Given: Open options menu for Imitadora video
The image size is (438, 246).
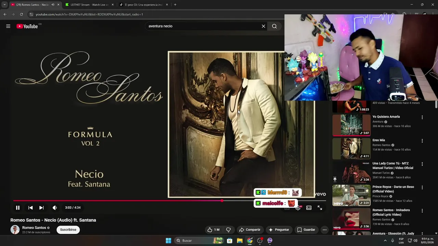Looking at the screenshot, I should [422, 211].
